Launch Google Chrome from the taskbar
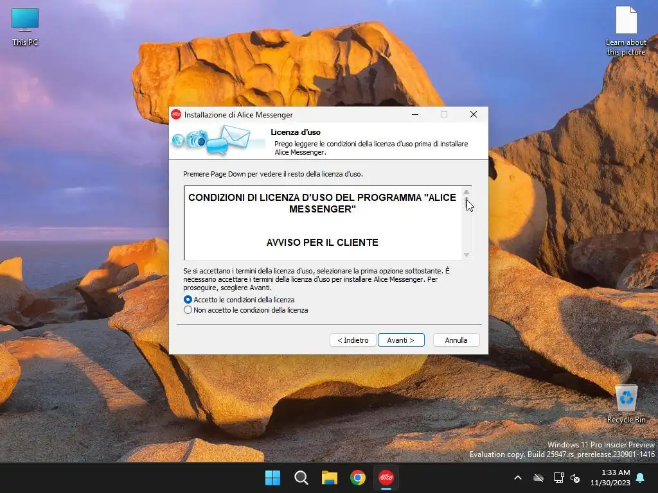 (358, 478)
